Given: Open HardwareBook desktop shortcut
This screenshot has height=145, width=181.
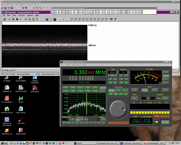Looking at the screenshot, I should click(x=21, y=79).
